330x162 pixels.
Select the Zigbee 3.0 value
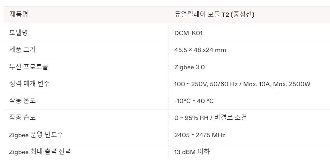(x=189, y=67)
